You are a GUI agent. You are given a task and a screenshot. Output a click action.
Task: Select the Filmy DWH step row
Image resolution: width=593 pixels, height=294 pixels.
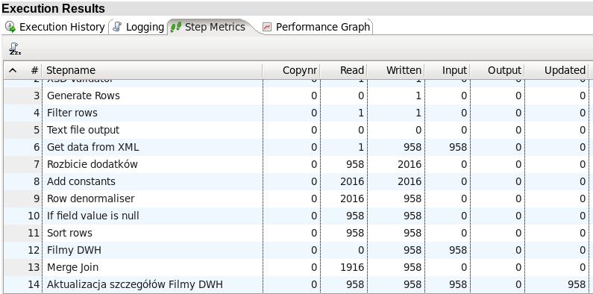tap(297, 250)
